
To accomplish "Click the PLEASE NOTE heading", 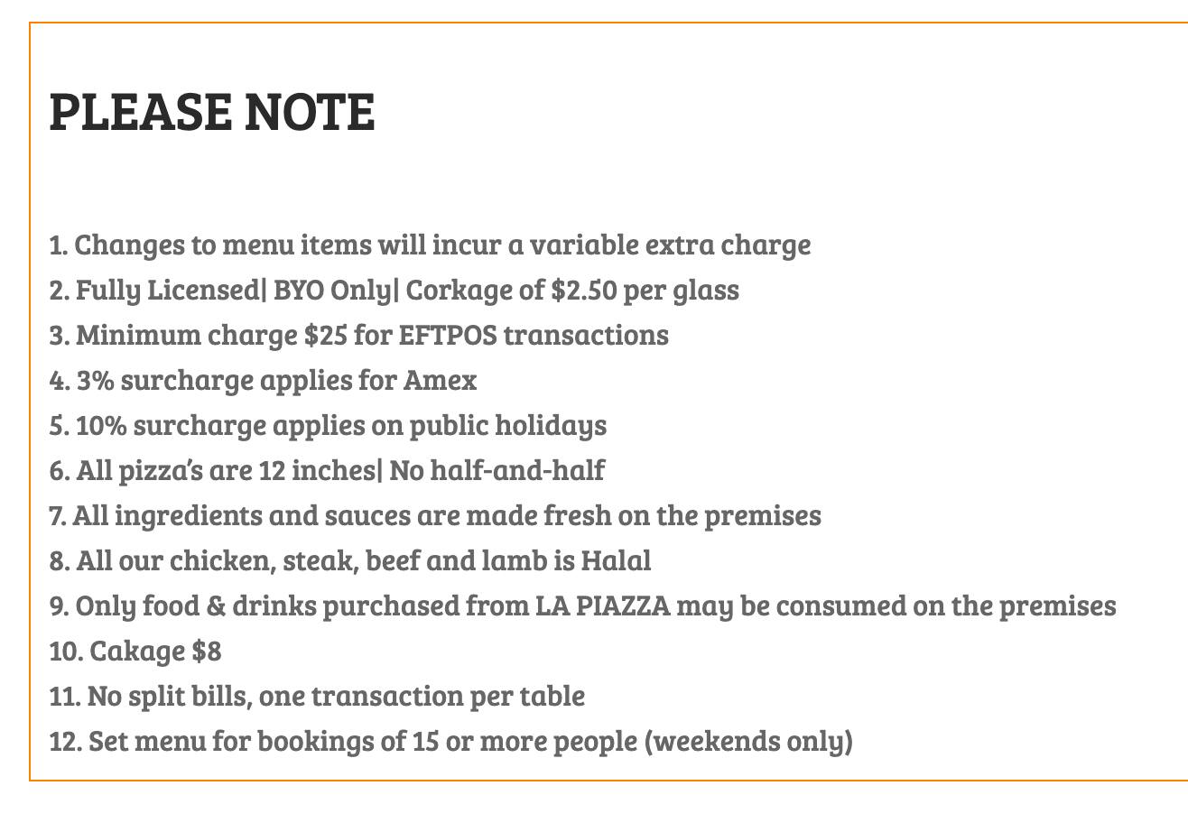I will [212, 111].
